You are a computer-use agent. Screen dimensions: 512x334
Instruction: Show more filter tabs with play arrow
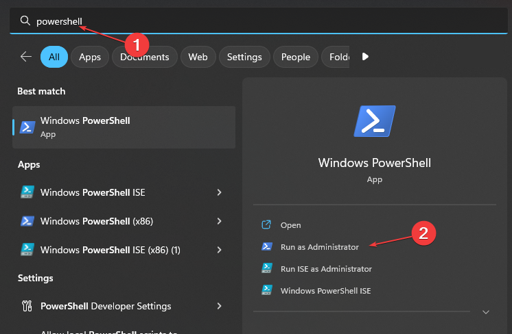tap(365, 57)
